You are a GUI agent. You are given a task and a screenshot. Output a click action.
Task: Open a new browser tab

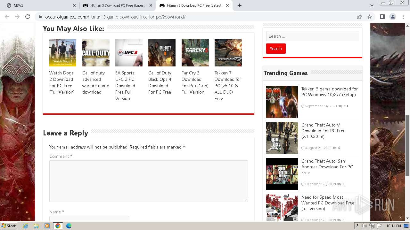pos(240,5)
